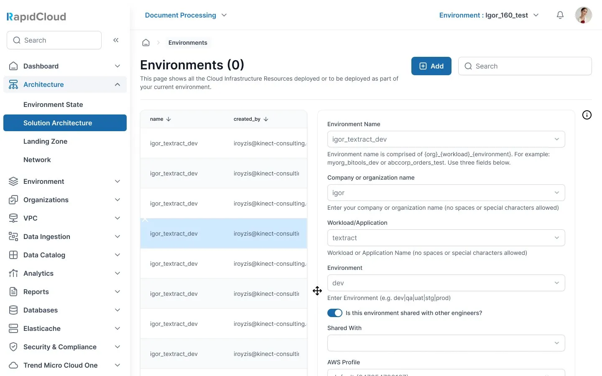
Task: Open the Environment dev dropdown
Action: (446, 283)
